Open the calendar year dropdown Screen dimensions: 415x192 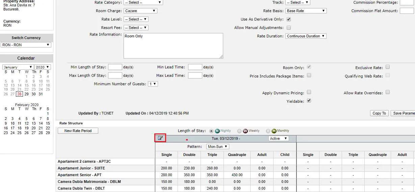point(43,67)
